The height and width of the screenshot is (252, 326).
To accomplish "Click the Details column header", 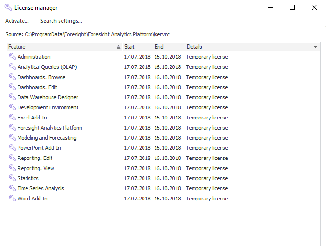I will coord(241,47).
